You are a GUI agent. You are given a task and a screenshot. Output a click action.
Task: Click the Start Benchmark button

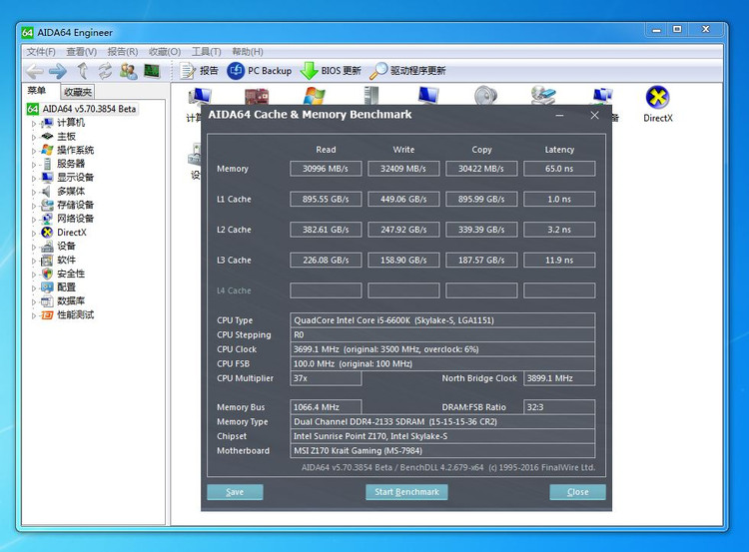(x=406, y=492)
